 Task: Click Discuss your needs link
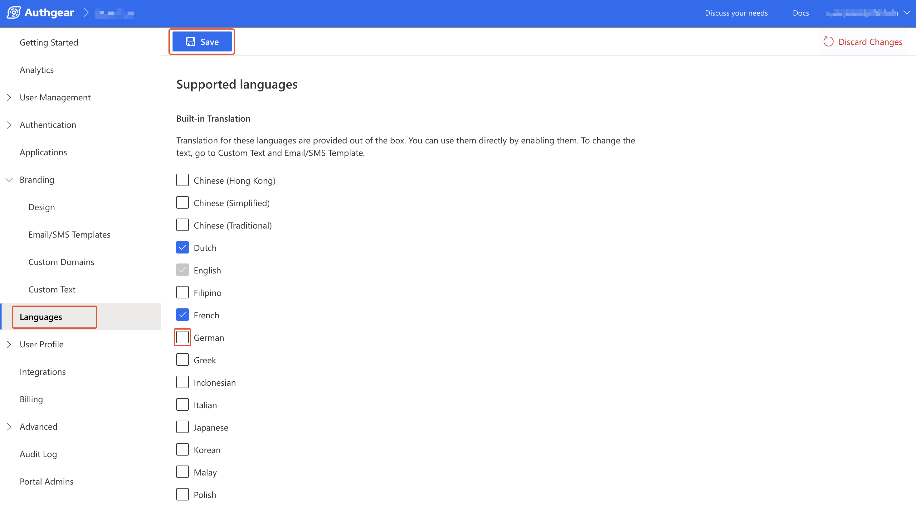[736, 13]
